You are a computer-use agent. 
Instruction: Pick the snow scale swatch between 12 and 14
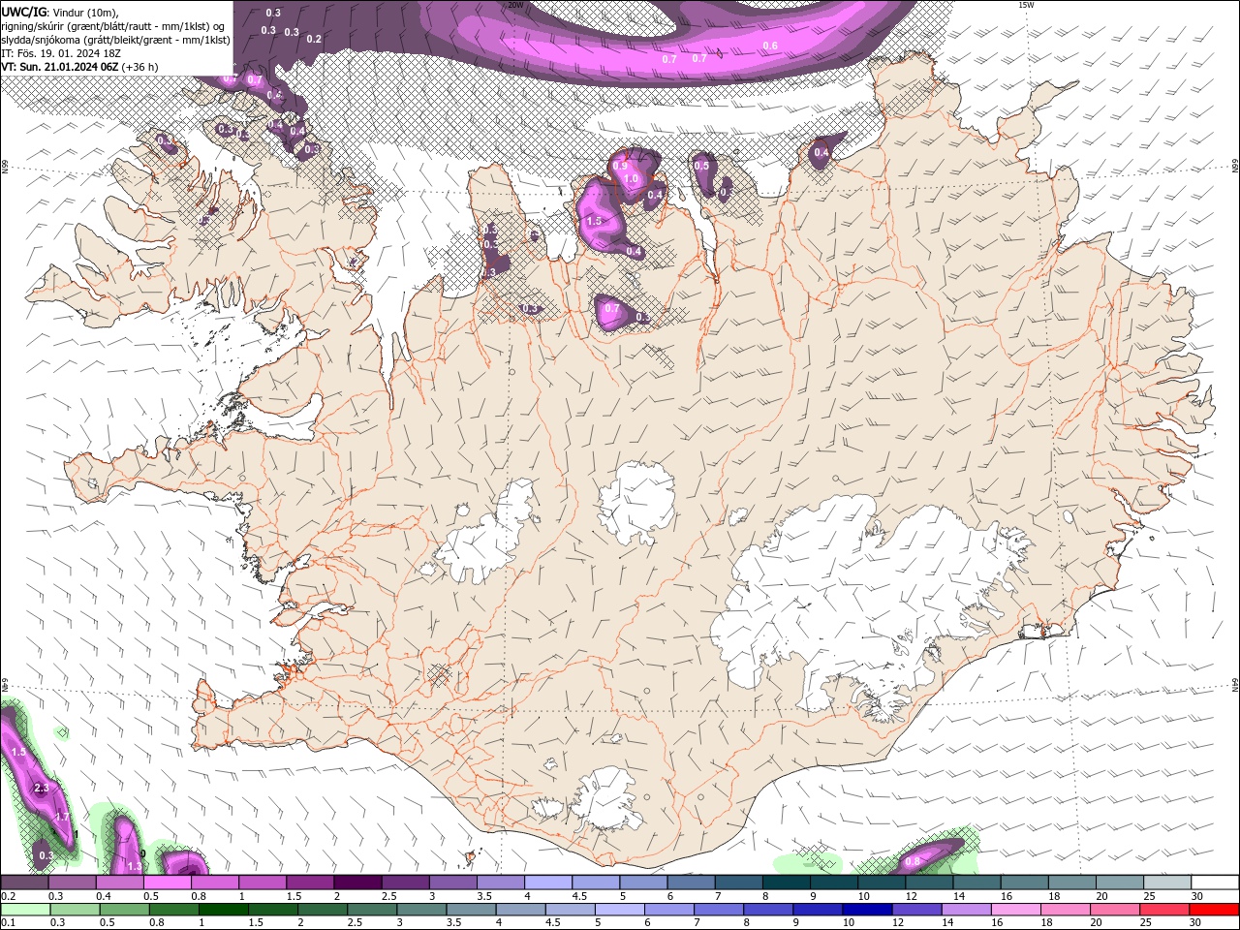[928, 883]
